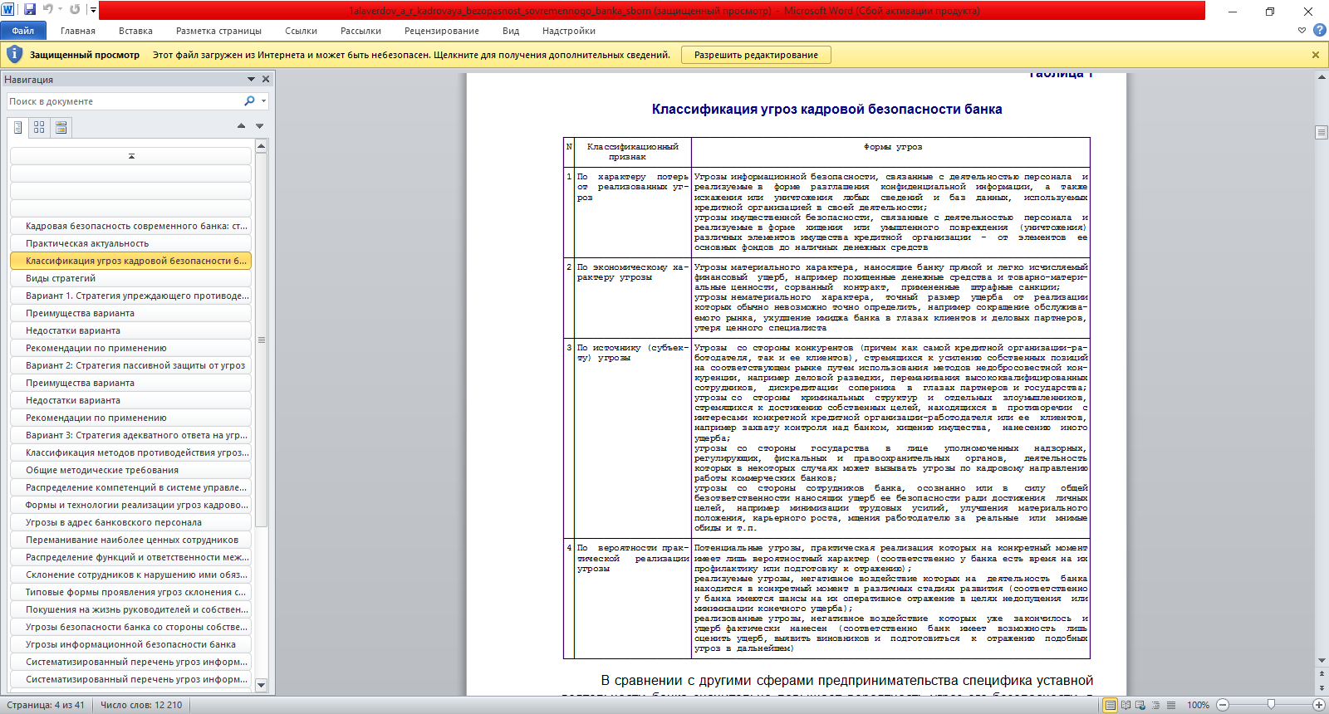Image resolution: width=1329 pixels, height=714 pixels.
Task: Click the zoom out minus button
Action: (x=1222, y=705)
